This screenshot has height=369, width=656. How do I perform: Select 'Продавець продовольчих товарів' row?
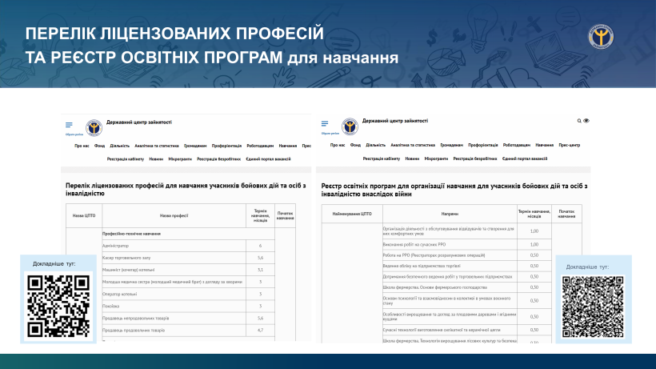click(188, 331)
